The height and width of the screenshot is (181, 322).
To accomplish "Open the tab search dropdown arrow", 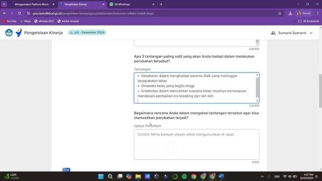I will (4, 4).
